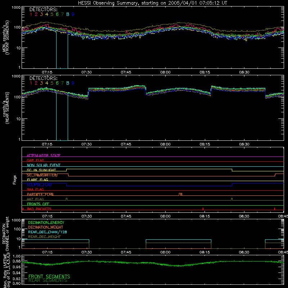Click the 08:45 time label under the Flags plot

pyautogui.click(x=283, y=216)
